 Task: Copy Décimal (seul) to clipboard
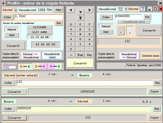(x=151, y=56)
